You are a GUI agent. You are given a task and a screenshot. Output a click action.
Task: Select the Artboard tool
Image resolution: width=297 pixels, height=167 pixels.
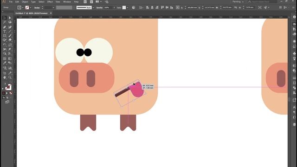pyautogui.click(x=5, y=73)
